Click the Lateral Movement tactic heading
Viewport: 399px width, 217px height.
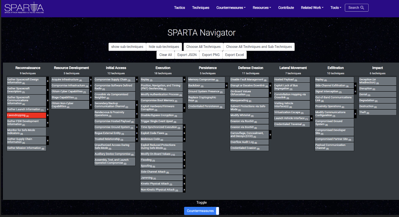coord(293,68)
